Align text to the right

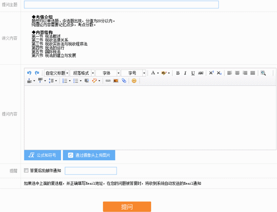(245, 73)
